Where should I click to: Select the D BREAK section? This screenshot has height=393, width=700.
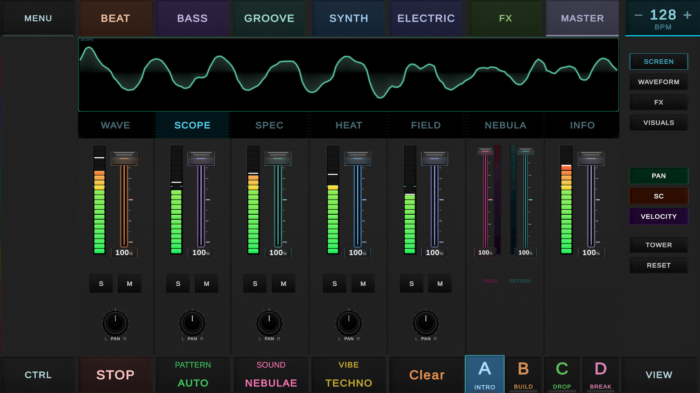(600, 375)
